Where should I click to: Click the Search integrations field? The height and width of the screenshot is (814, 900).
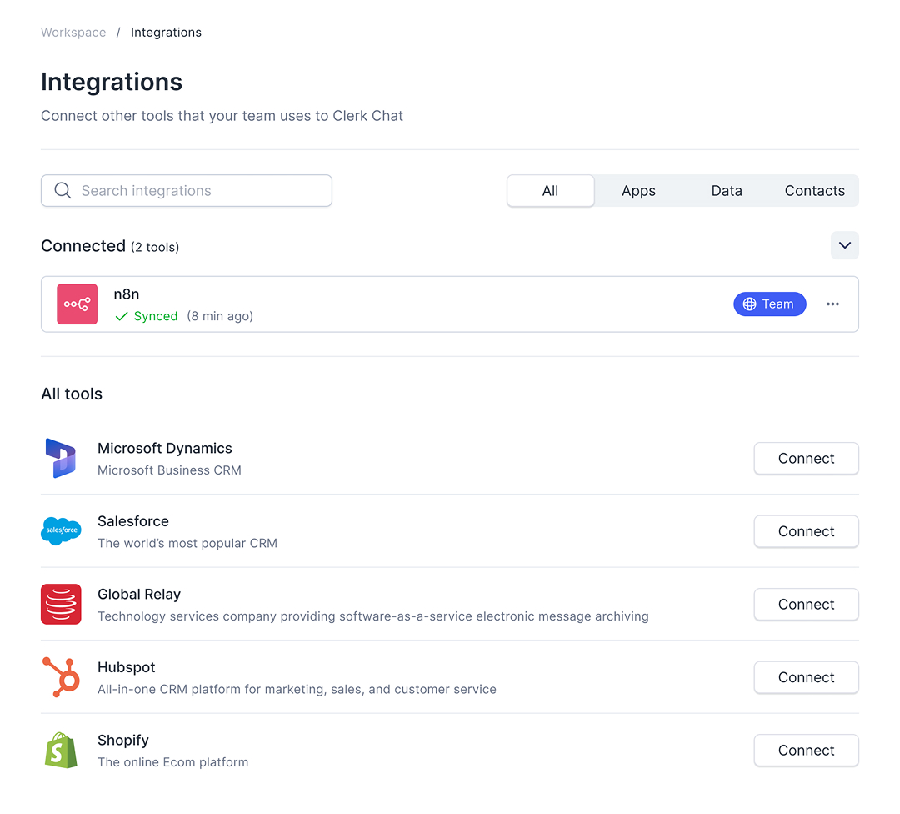coord(187,190)
